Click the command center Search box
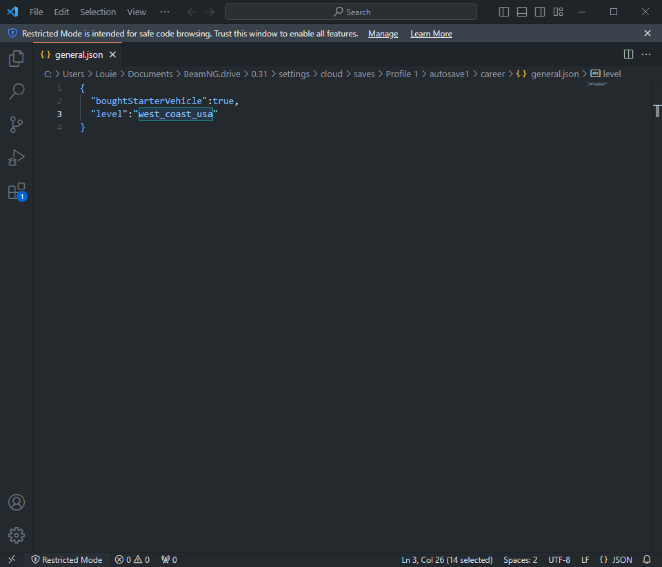 (351, 12)
